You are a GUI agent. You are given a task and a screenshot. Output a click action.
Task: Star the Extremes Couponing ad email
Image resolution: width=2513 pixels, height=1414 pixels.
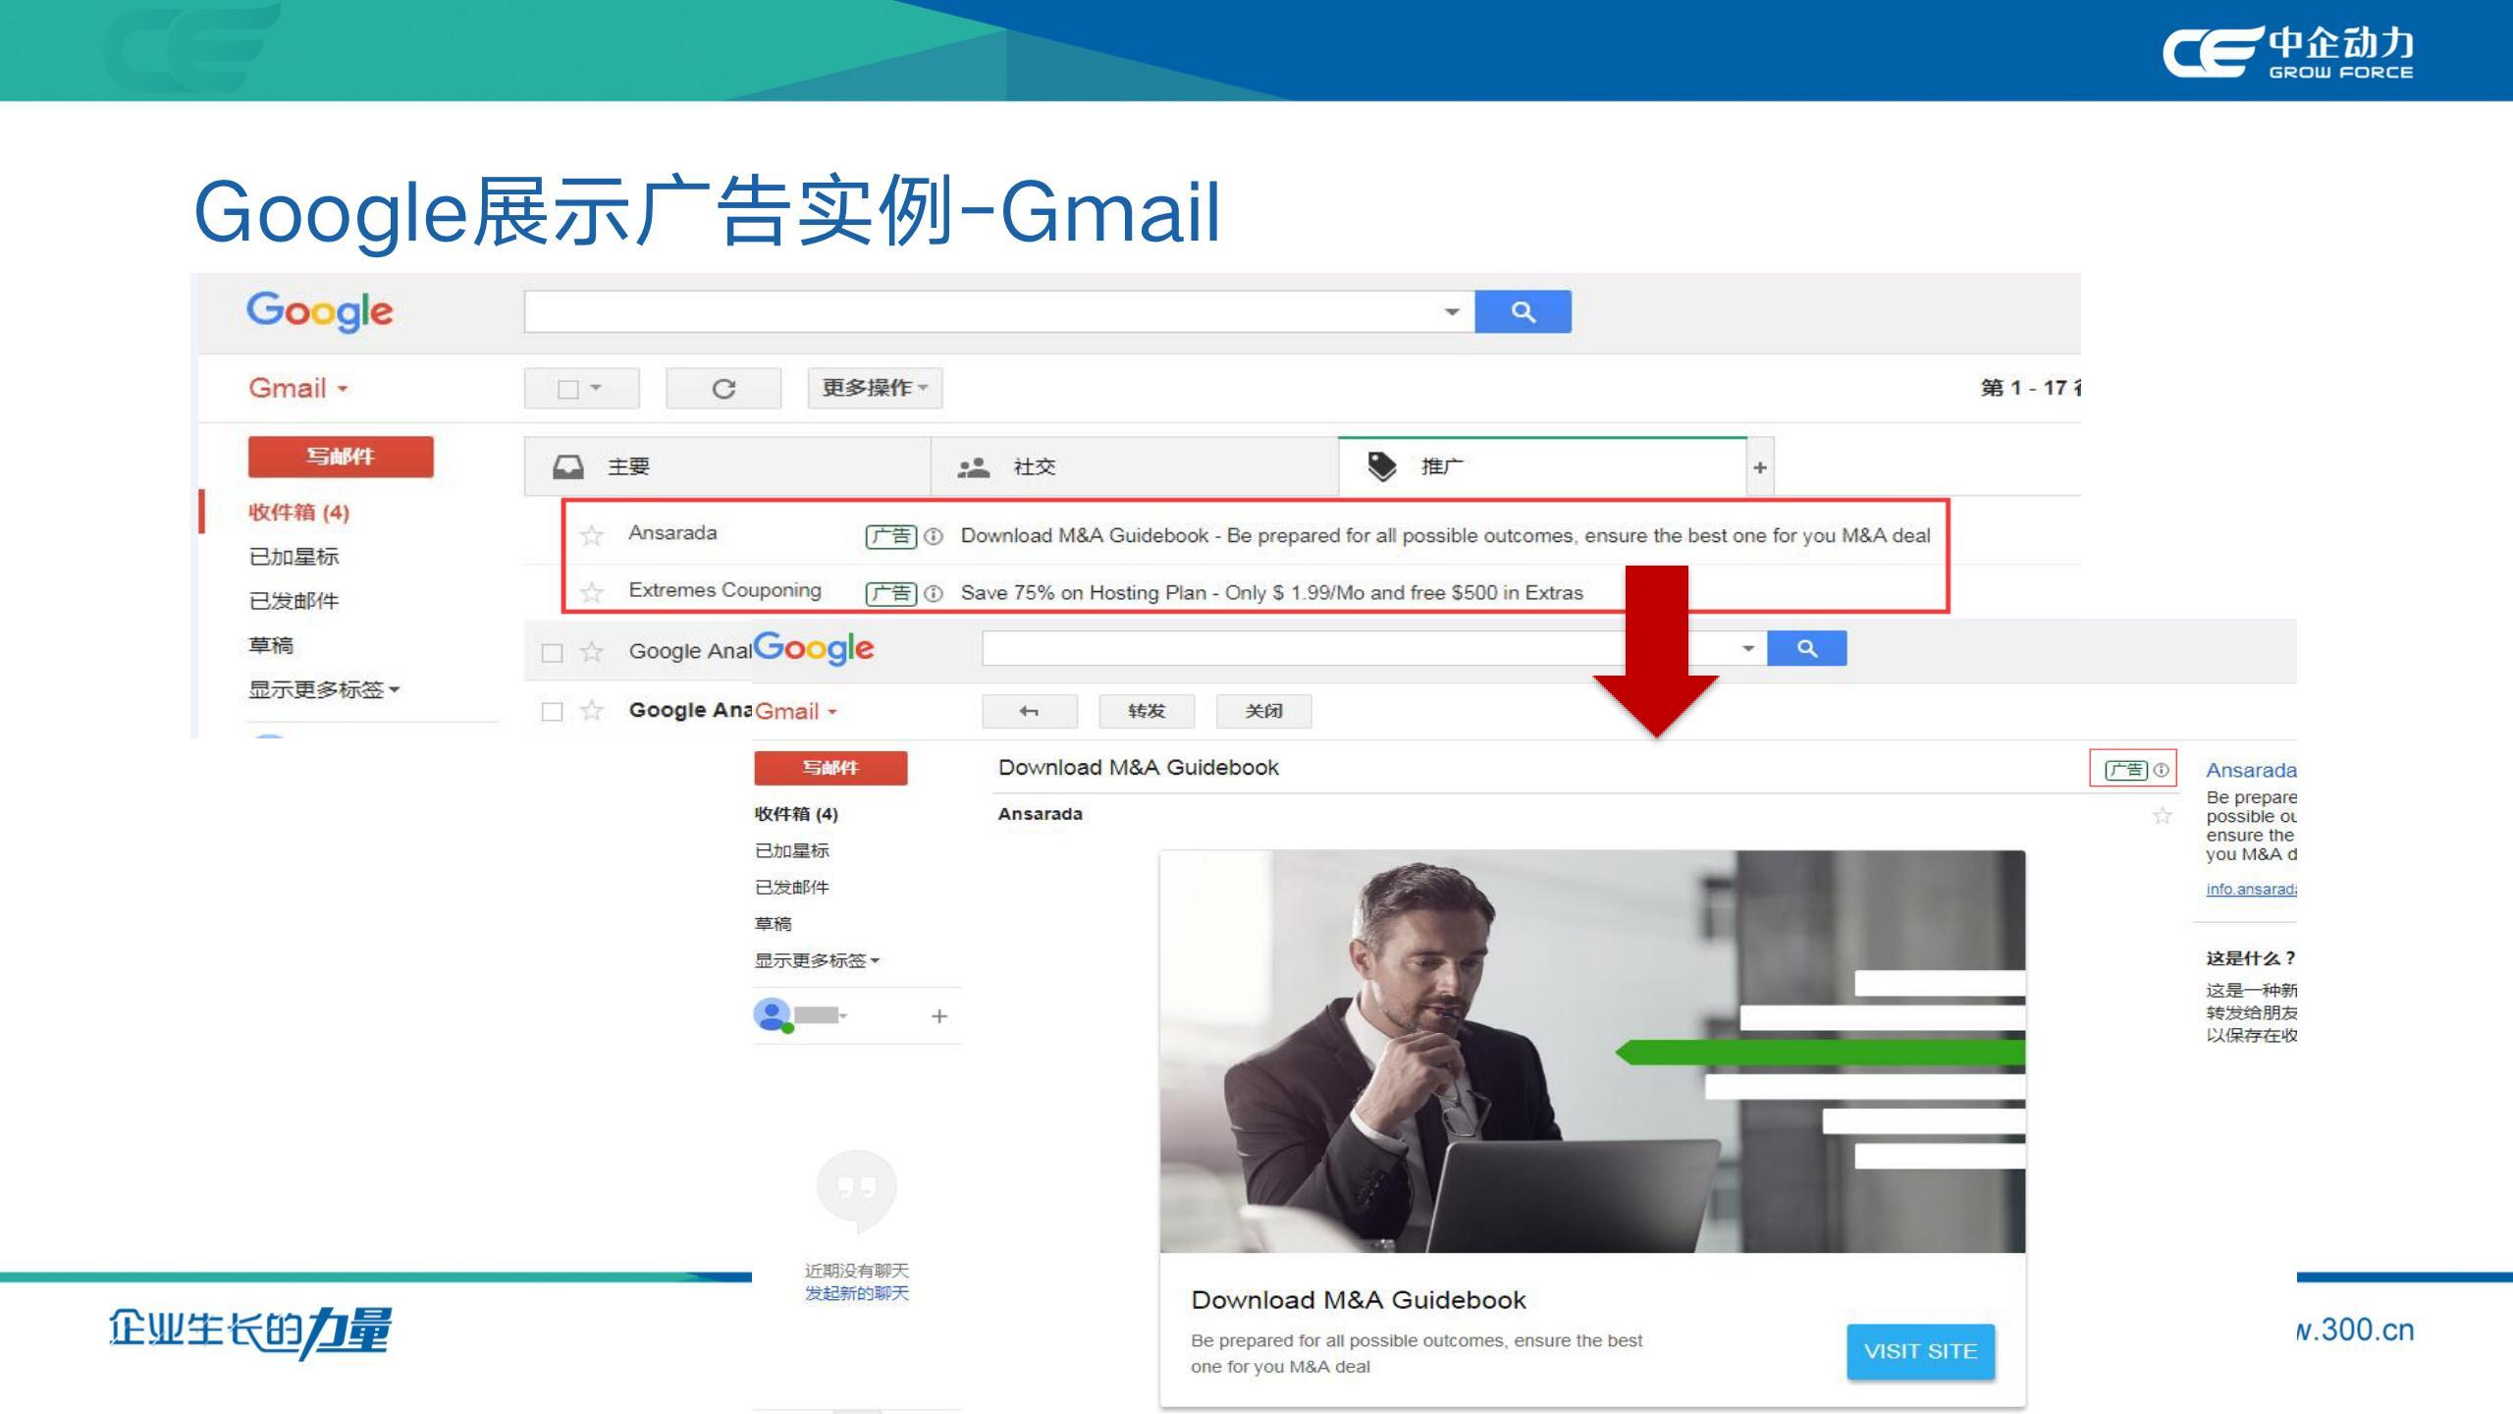tap(591, 592)
